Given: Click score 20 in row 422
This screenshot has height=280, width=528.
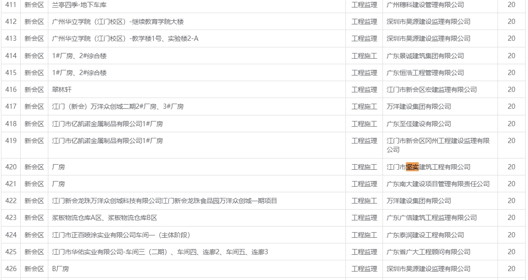Looking at the screenshot, I should pos(511,201).
